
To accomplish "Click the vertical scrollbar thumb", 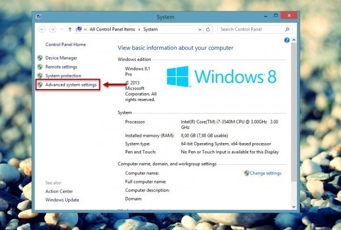I will [294, 112].
